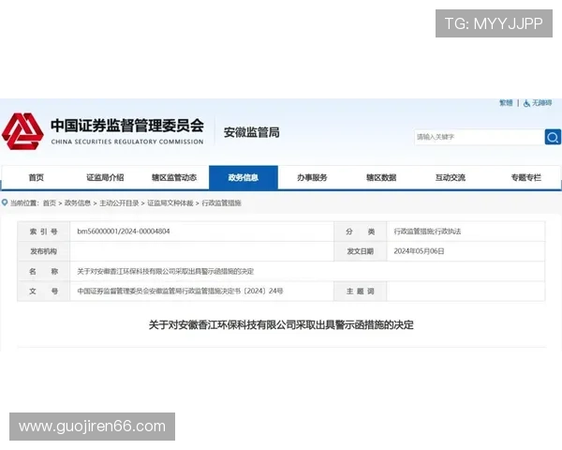Image resolution: width=562 pixels, height=450 pixels.
Task: Click index number bm56000001/2024-00004804
Action: pyautogui.click(x=124, y=232)
